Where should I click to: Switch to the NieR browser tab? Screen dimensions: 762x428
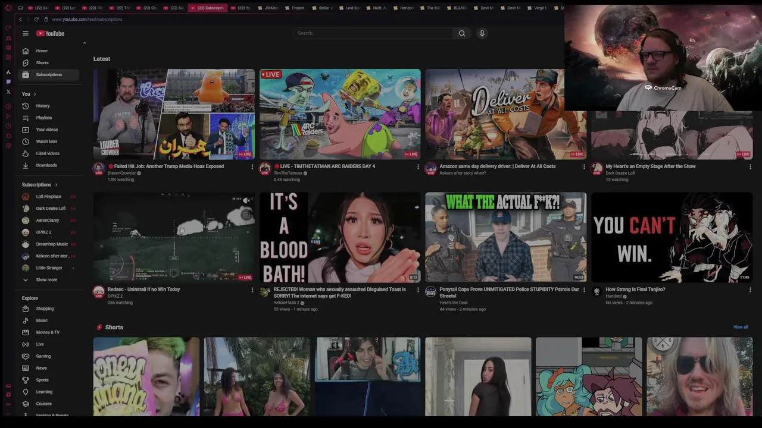pyautogui.click(x=377, y=8)
